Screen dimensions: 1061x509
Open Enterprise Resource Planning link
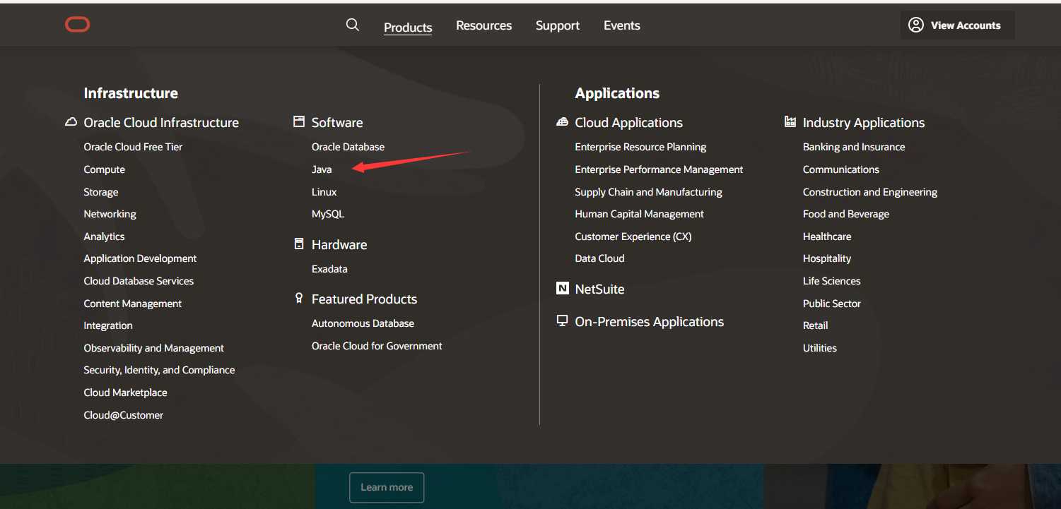tap(640, 147)
